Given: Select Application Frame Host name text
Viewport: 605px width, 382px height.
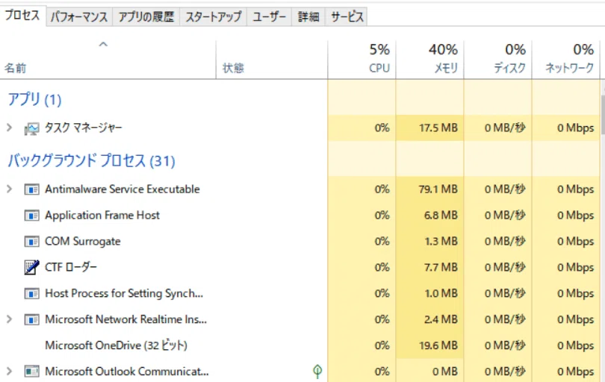Looking at the screenshot, I should point(102,215).
